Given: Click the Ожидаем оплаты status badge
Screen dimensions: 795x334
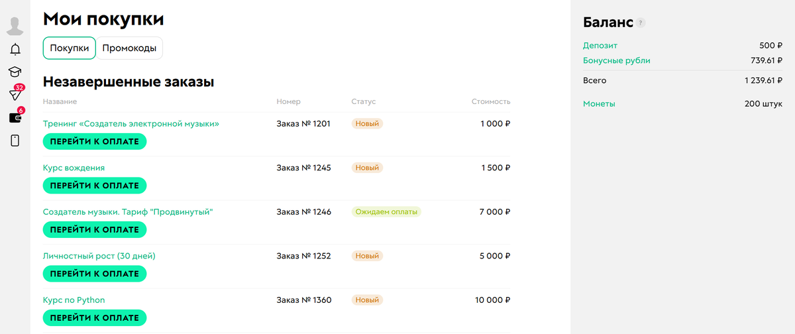Looking at the screenshot, I should (386, 212).
